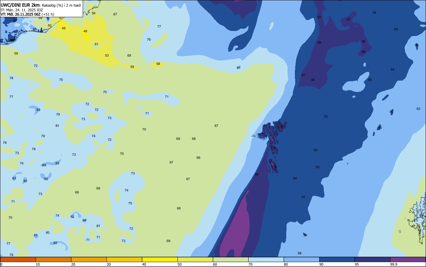Viewport: 426px width, 267px height.
Task: Click the humidity value 56 on the map
Action: point(94,13)
